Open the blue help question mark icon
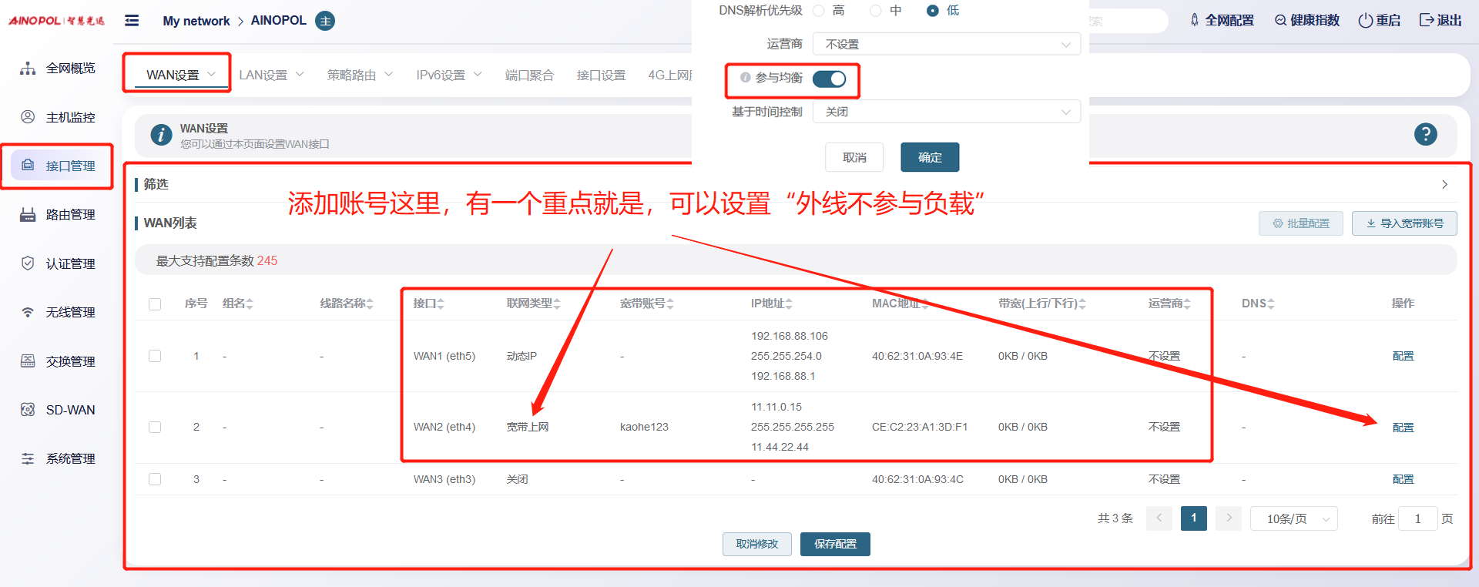This screenshot has height=587, width=1479. click(1425, 134)
